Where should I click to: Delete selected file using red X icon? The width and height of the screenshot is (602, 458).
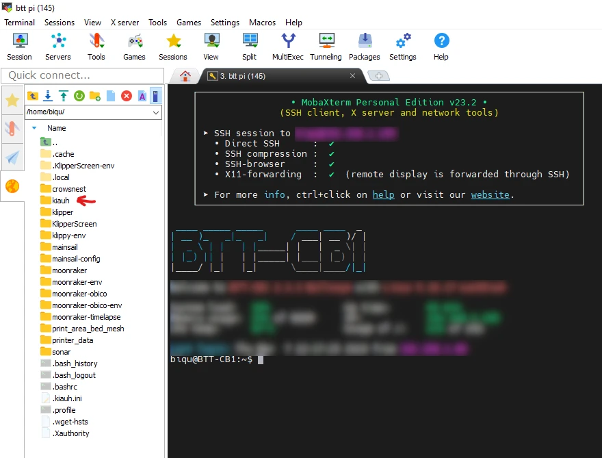pos(127,96)
